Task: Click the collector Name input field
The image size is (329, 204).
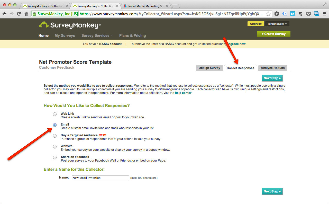Action: (x=100, y=178)
